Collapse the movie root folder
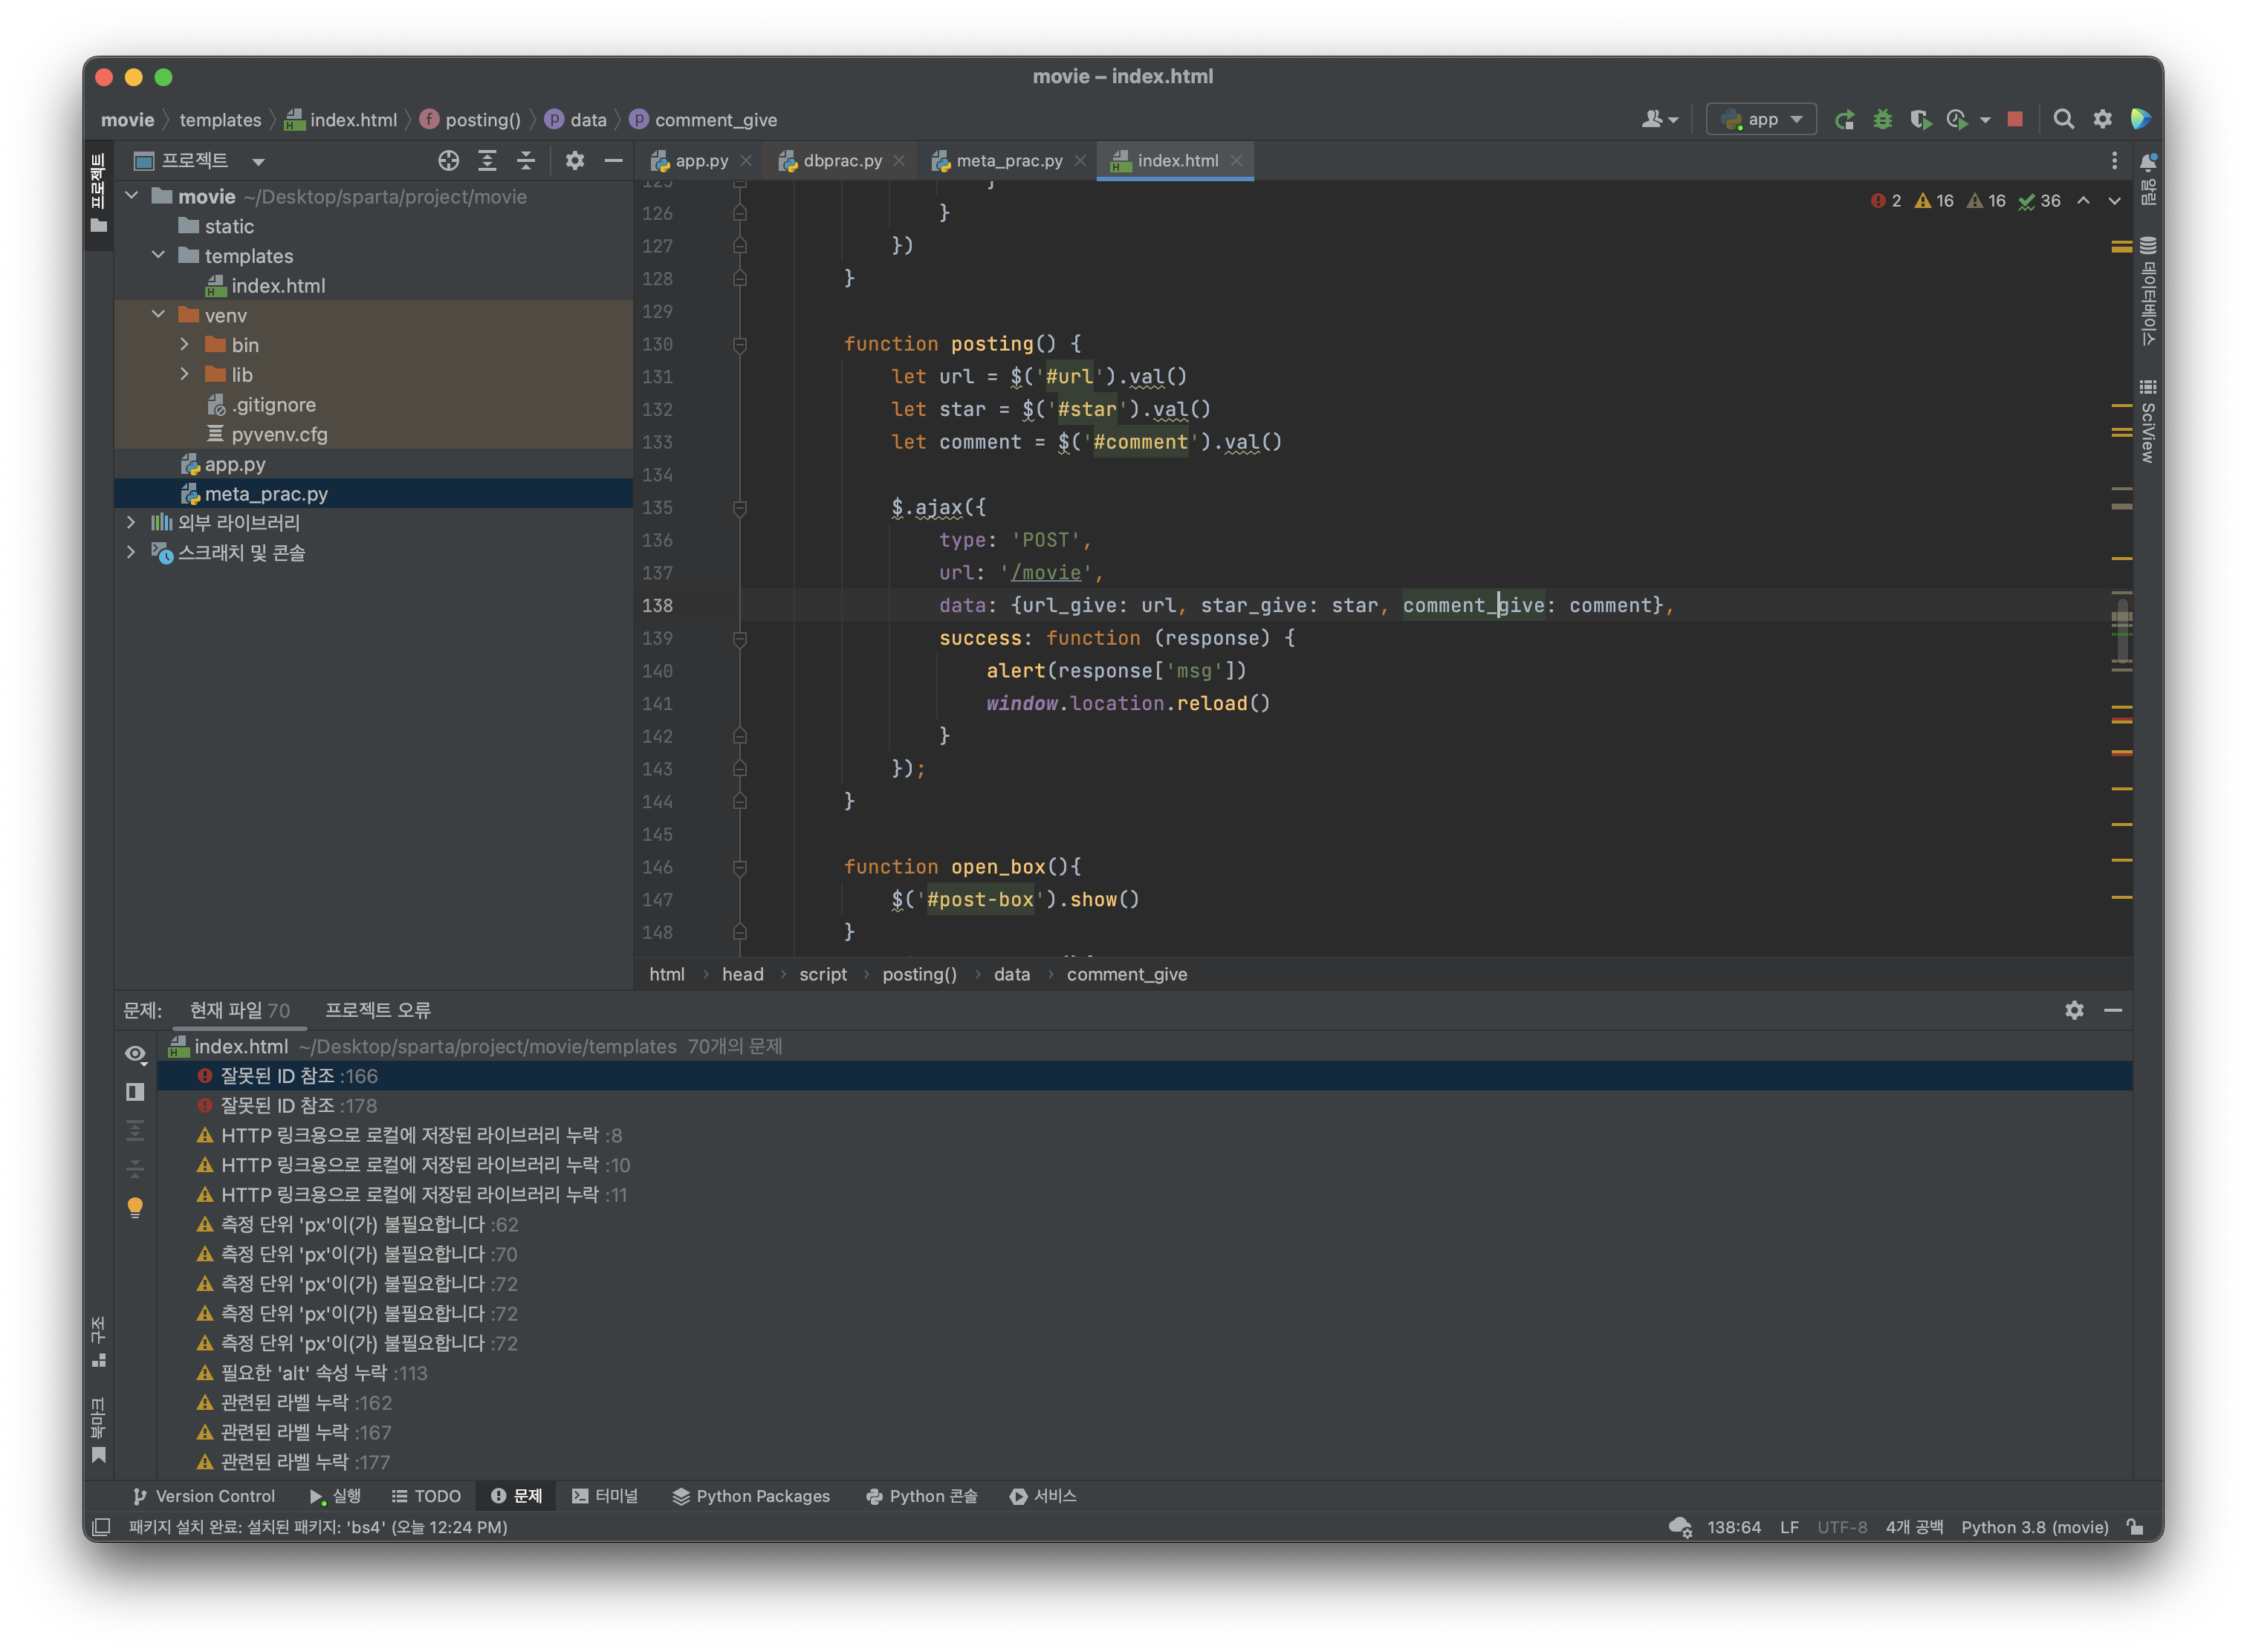This screenshot has width=2247, height=1652. coord(132,196)
